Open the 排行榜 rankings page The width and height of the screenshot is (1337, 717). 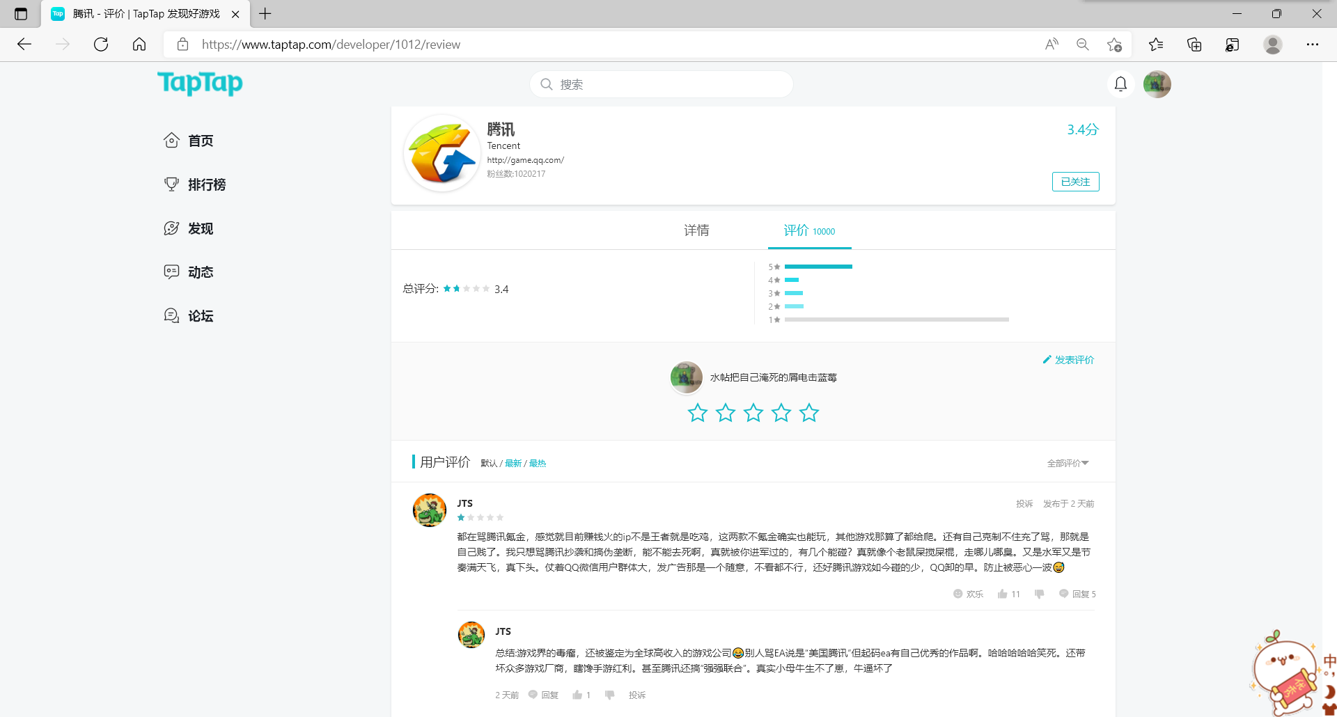[x=195, y=184]
